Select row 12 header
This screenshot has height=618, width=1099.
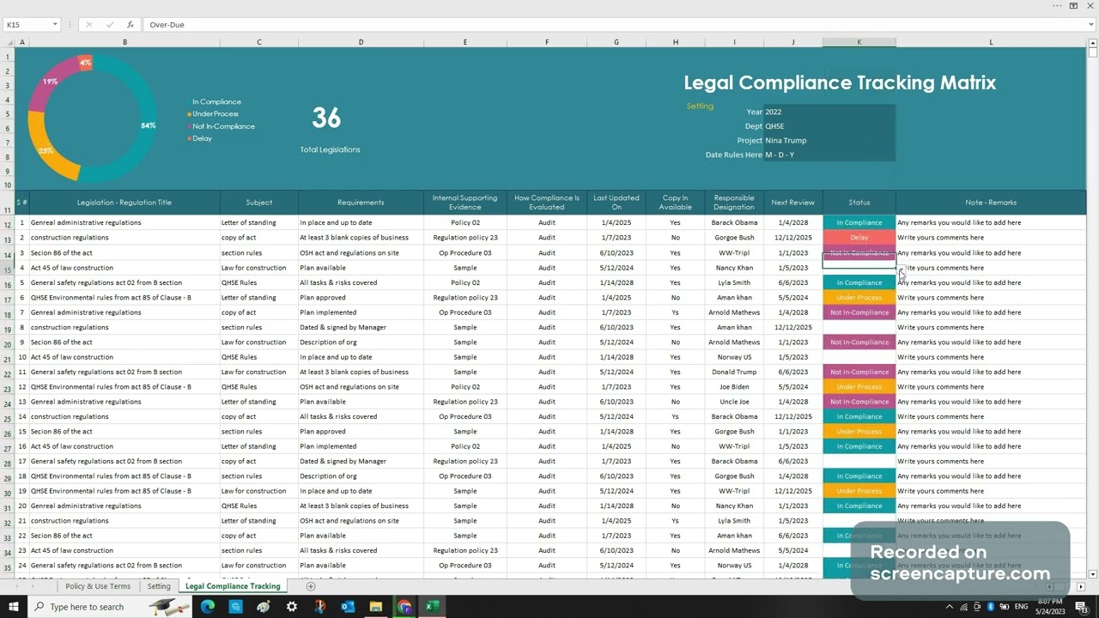8,222
